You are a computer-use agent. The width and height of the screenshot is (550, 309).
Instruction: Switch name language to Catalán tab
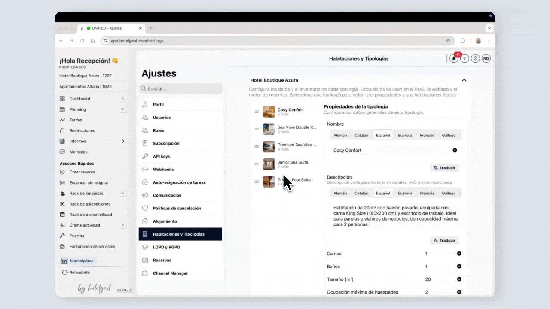[361, 135]
